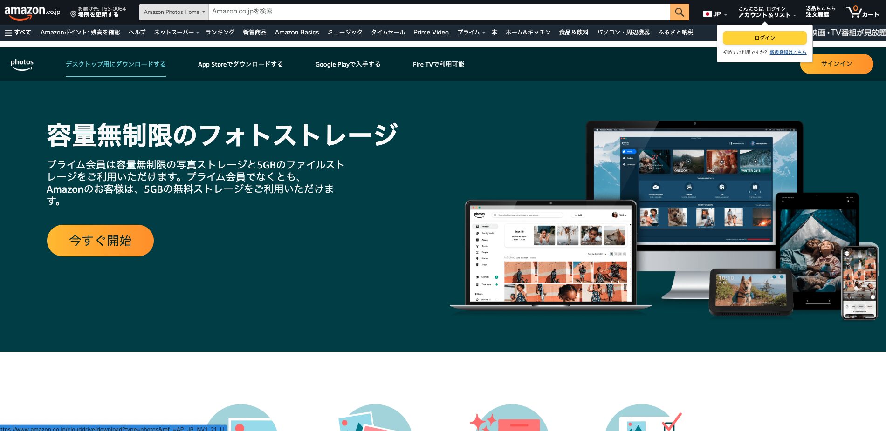Click the Amazon Photos smile logo
Viewport: 886px width, 431px height.
tap(21, 64)
